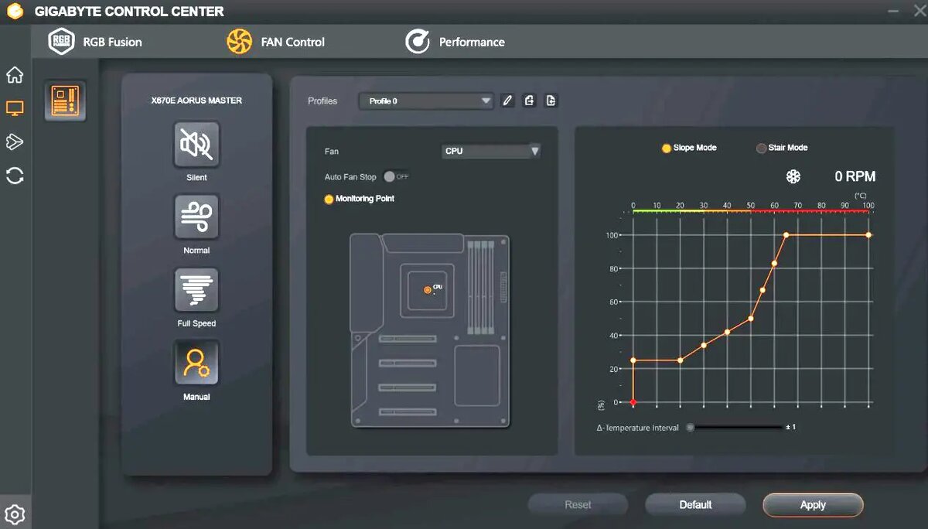928x529 pixels.
Task: Click the Gigabyte Control Center logo icon
Action: (15, 12)
